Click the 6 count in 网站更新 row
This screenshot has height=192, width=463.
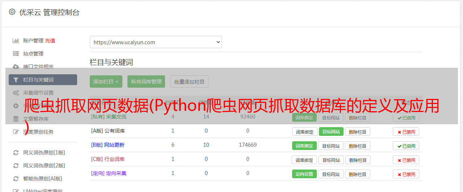[x=173, y=145]
